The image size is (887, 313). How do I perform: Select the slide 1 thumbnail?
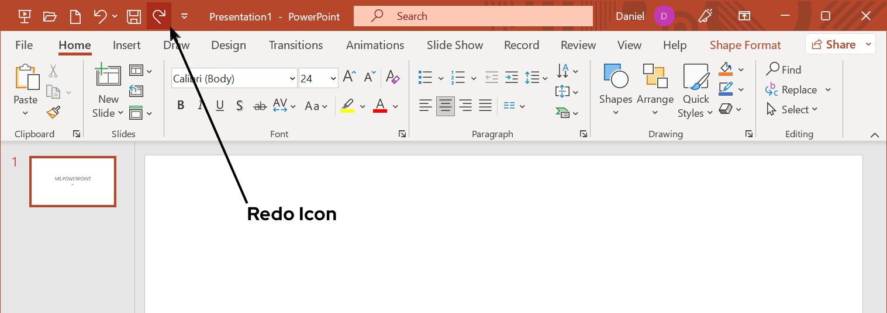click(73, 181)
